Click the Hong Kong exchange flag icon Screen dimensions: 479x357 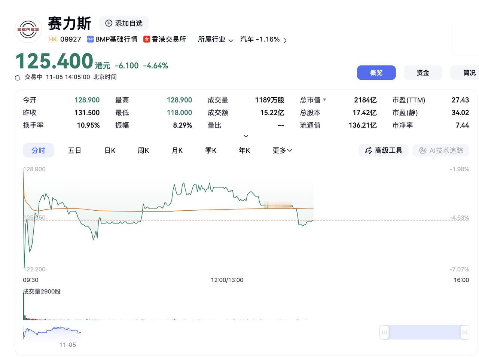146,39
